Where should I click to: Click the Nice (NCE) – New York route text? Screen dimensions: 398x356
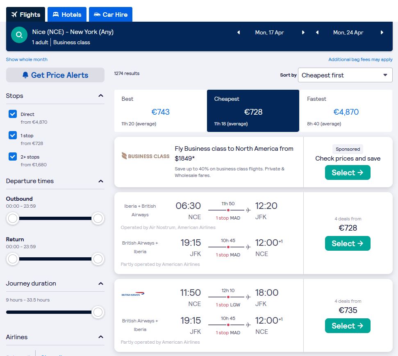point(73,32)
